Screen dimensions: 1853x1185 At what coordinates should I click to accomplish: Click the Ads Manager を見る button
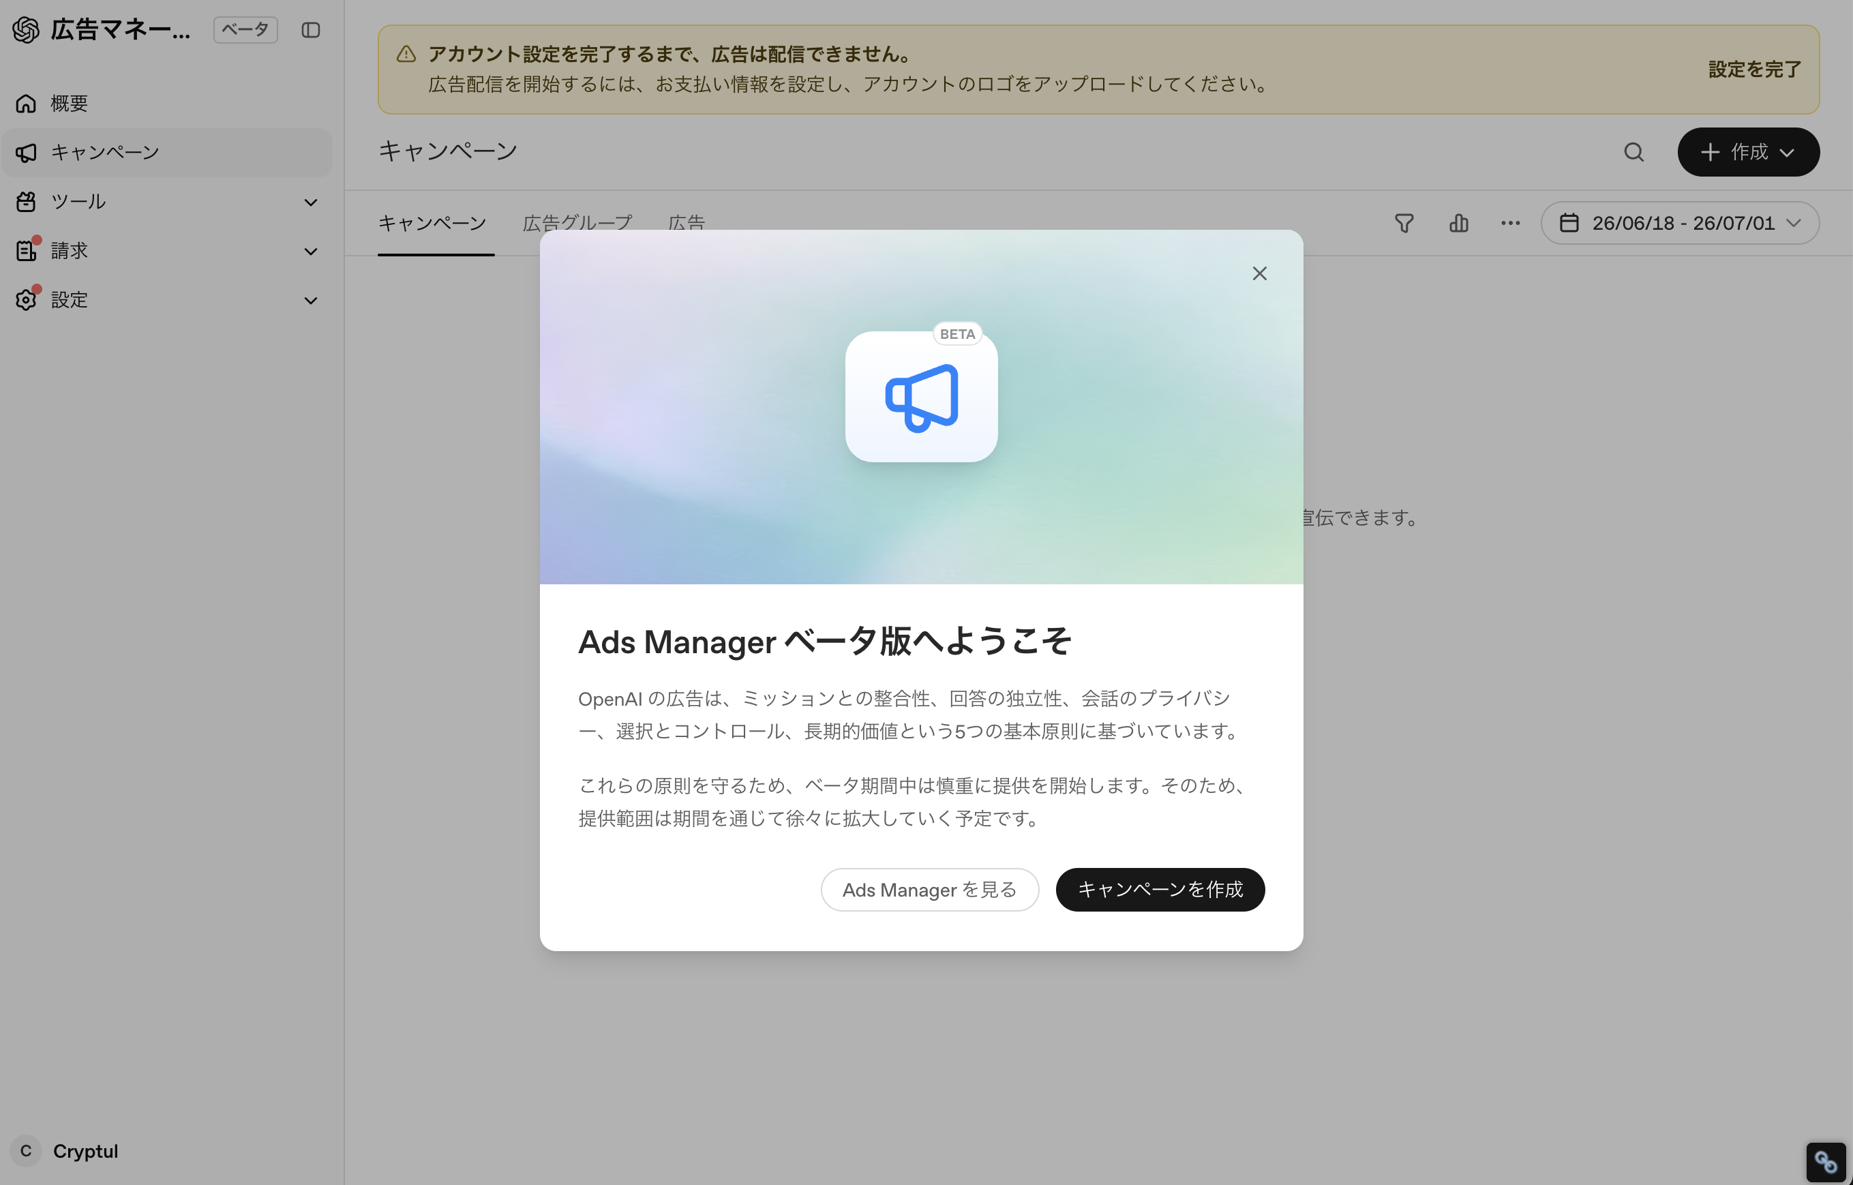click(x=930, y=890)
